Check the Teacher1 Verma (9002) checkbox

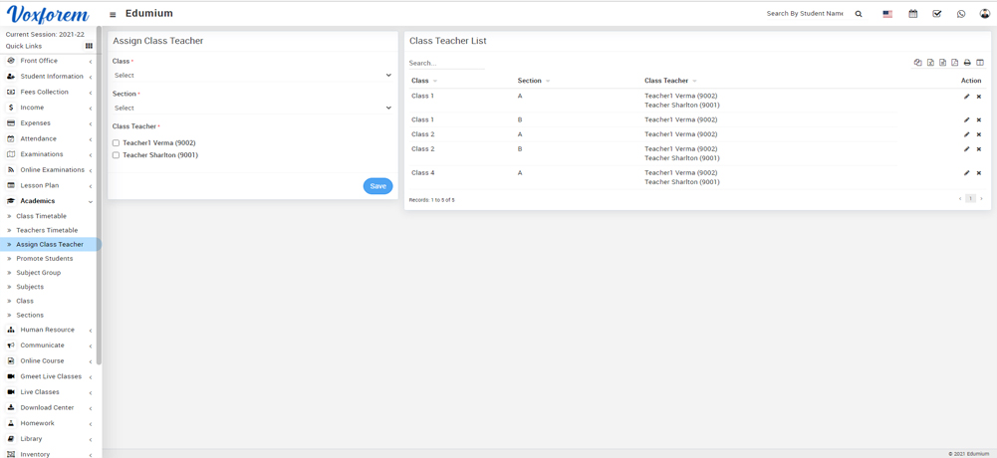pos(116,143)
